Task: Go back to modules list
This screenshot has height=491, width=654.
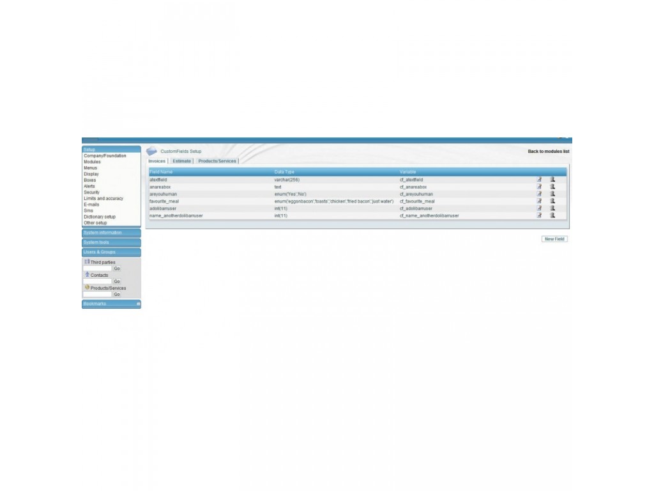Action: (549, 151)
